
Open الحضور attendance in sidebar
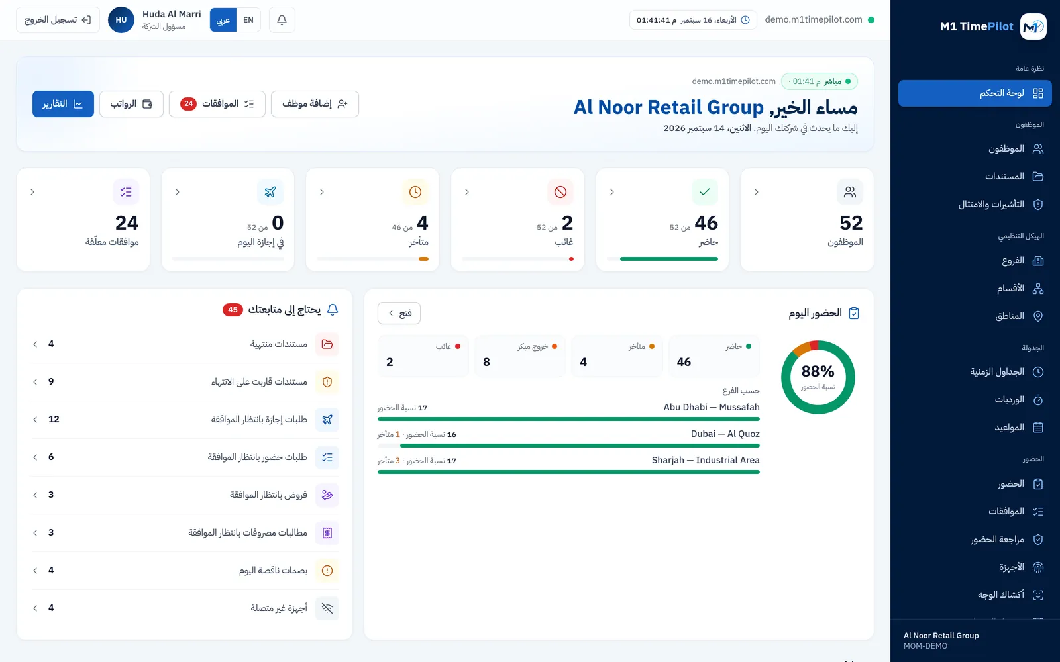coord(975,484)
